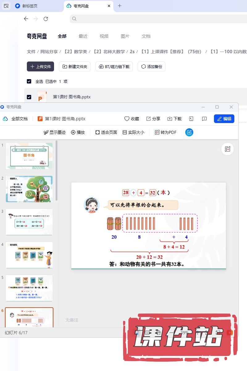The image size is (247, 371).
Task: Convert document using 转为PDF
Action: 165,132
